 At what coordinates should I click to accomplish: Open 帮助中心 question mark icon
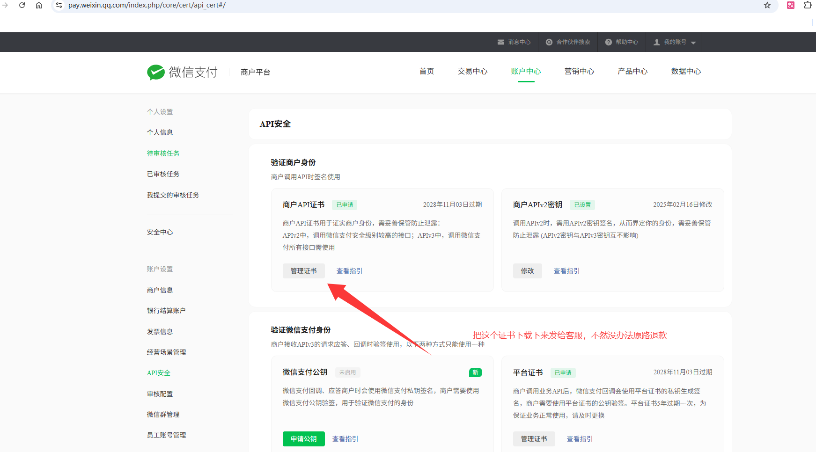[x=609, y=42]
